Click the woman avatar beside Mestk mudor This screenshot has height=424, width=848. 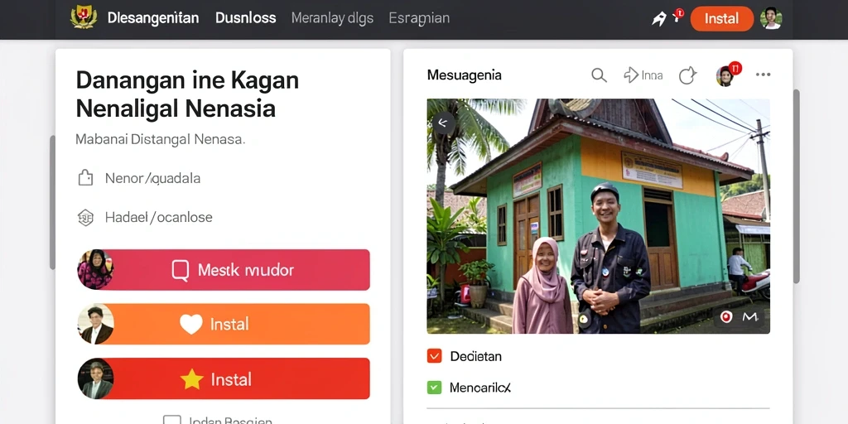[x=95, y=269]
